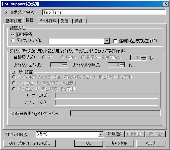Click the OK button
The image size is (170, 150).
point(88,143)
